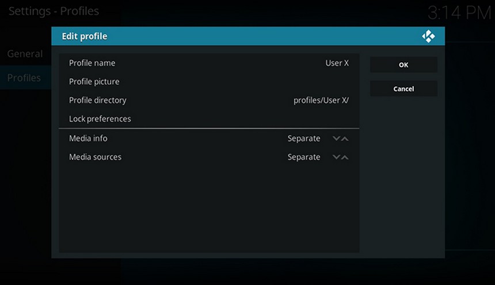Switch to the General settings tab
495x285 pixels.
point(25,54)
